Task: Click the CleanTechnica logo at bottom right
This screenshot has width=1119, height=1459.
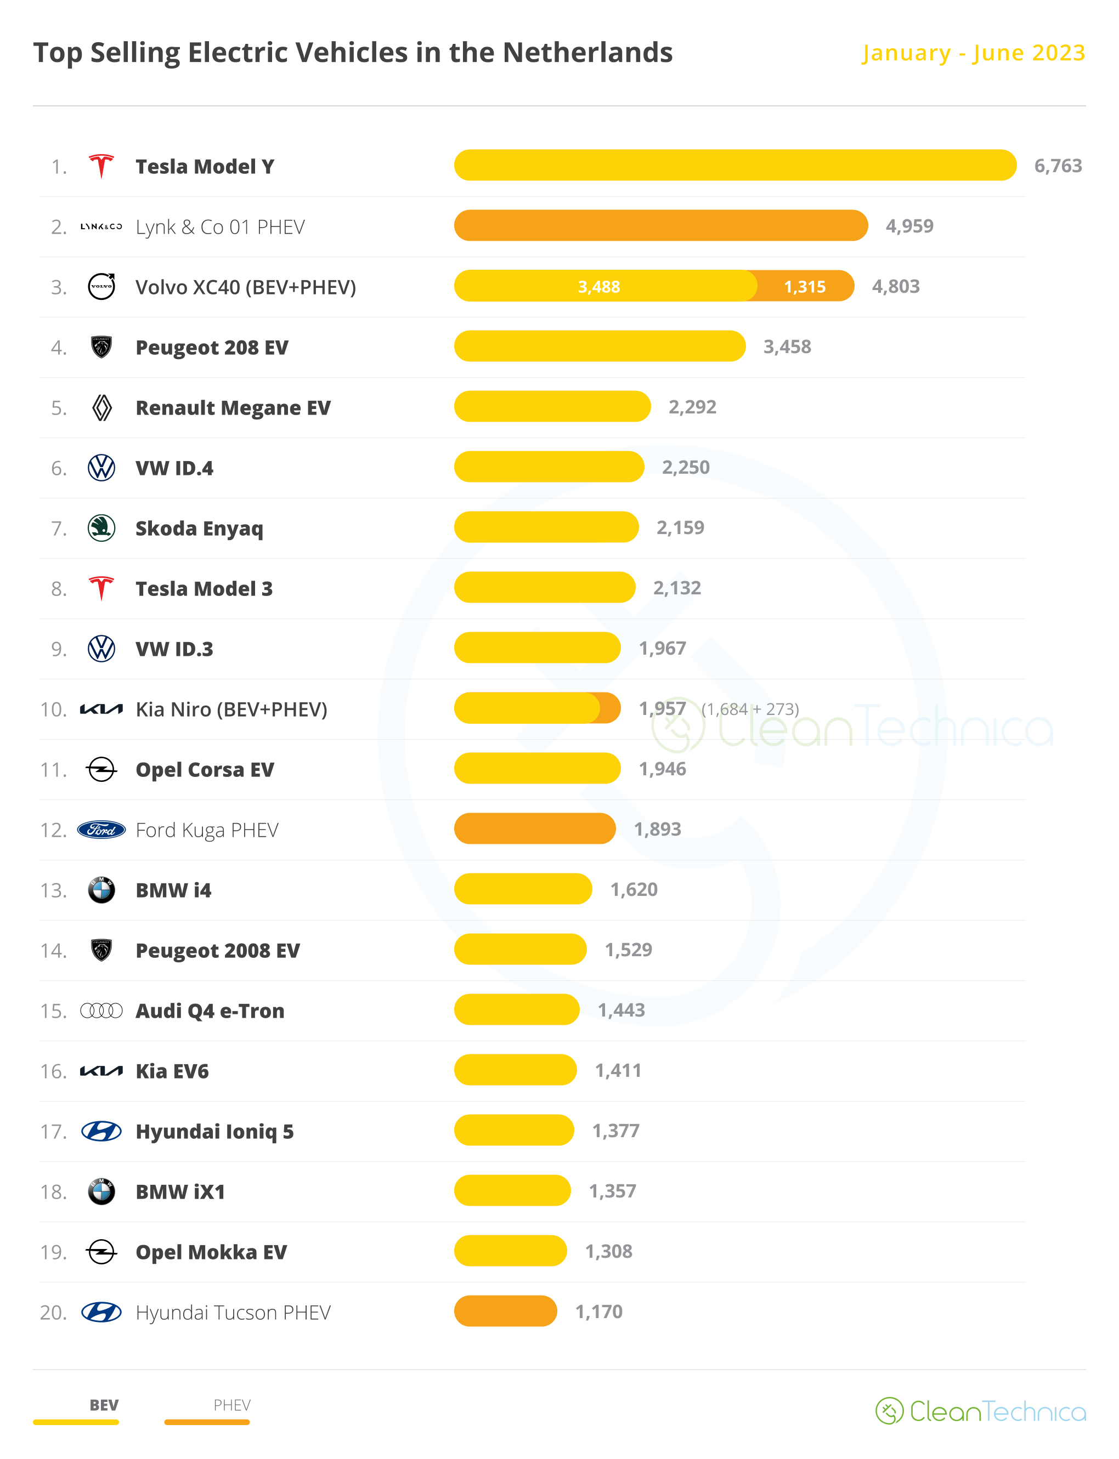Action: (980, 1411)
